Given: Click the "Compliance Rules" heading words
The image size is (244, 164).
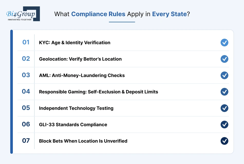Looking at the screenshot, I should (x=98, y=14).
